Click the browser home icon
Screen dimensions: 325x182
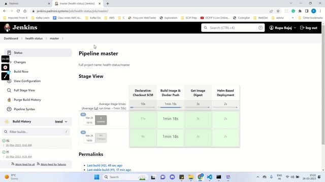[25, 11]
